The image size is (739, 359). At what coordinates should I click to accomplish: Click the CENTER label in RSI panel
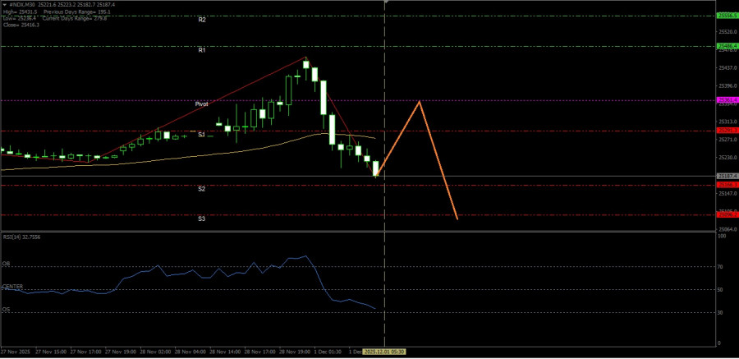12,287
